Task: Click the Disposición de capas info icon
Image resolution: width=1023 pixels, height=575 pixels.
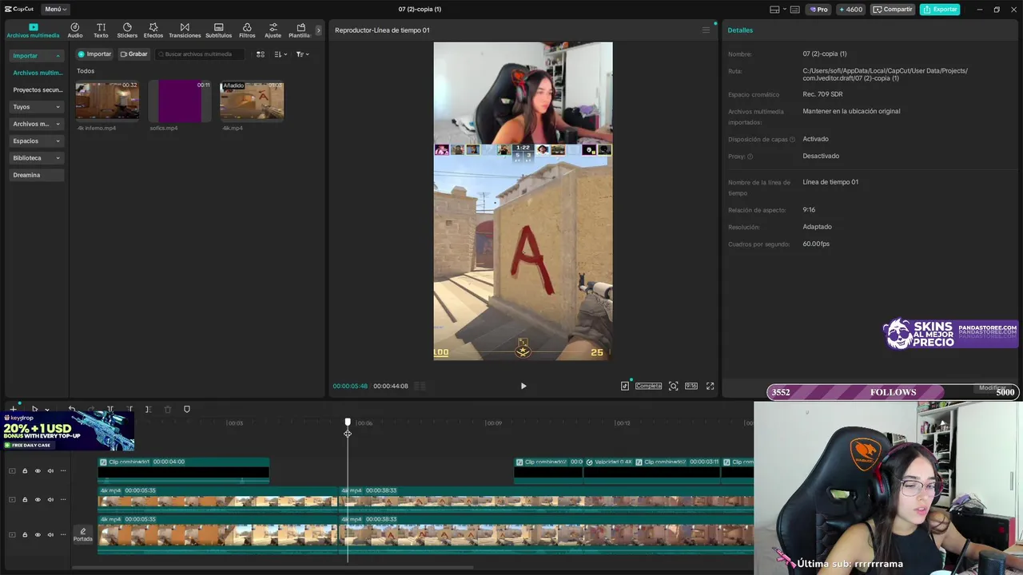Action: (793, 140)
